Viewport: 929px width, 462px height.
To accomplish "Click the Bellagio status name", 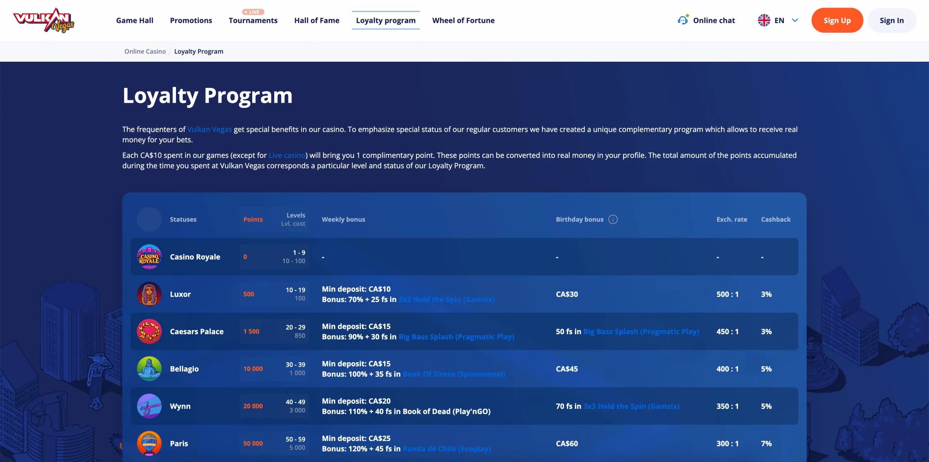I will click(184, 369).
